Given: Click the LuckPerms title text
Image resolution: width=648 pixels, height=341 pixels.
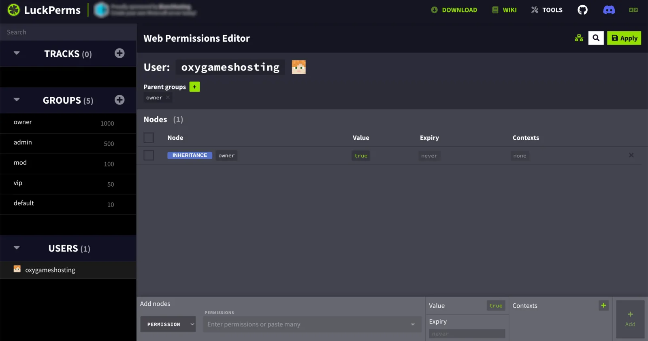Looking at the screenshot, I should click(52, 10).
